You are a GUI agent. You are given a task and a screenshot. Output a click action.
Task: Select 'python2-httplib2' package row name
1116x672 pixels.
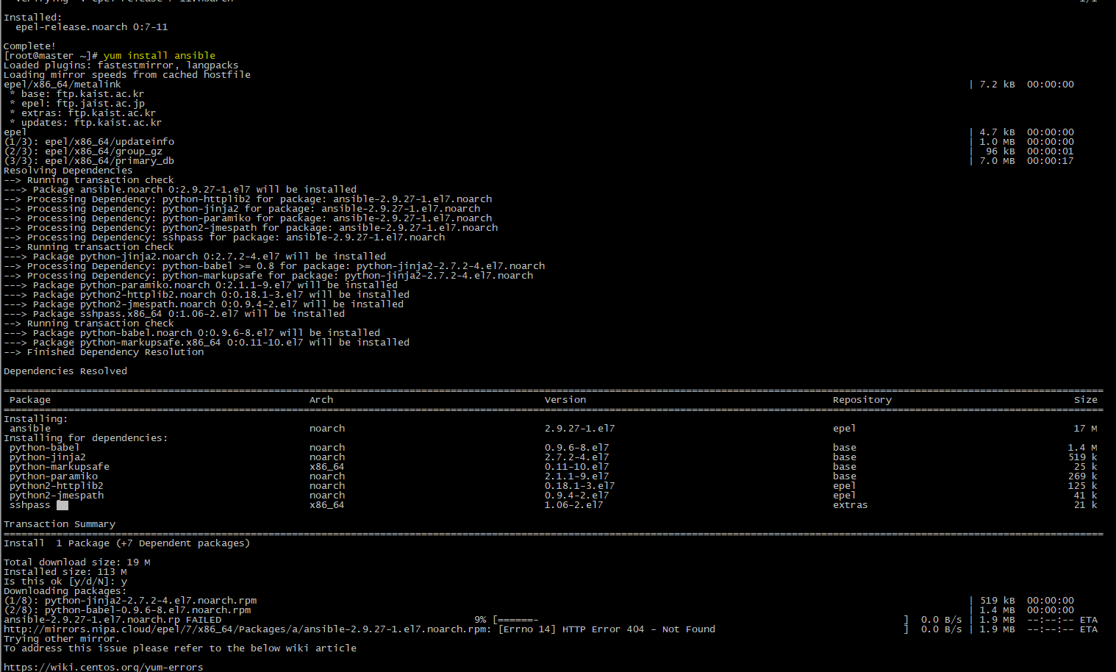(x=57, y=486)
